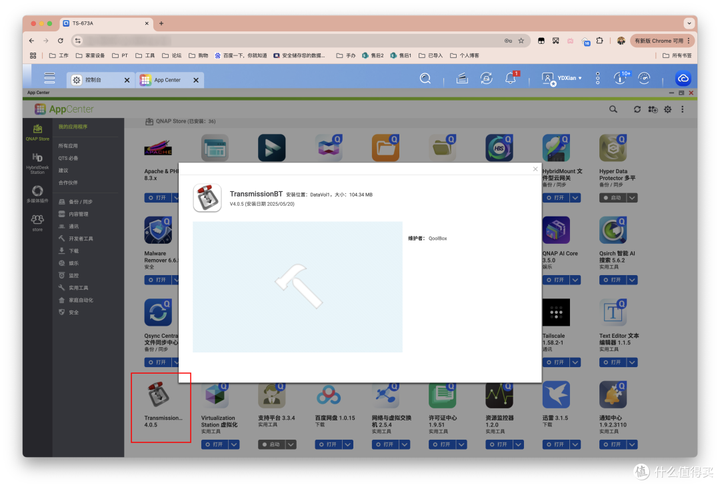This screenshot has width=720, height=487.
Task: Open Virtualization Station with 打开 button
Action: pyautogui.click(x=215, y=444)
